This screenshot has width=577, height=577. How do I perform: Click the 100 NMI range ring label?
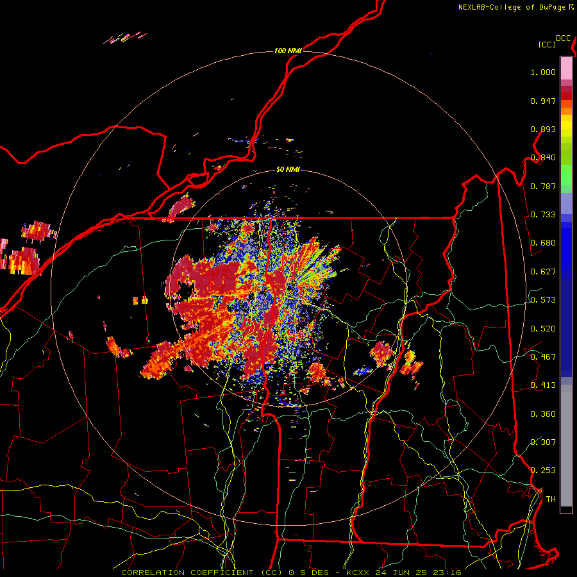click(x=288, y=51)
